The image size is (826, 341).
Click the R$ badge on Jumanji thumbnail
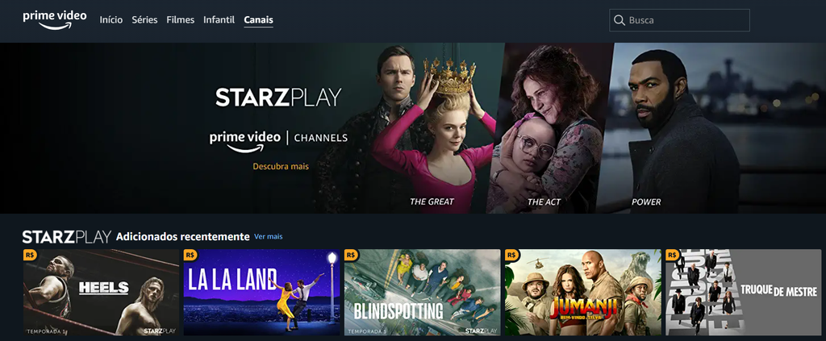coord(511,255)
